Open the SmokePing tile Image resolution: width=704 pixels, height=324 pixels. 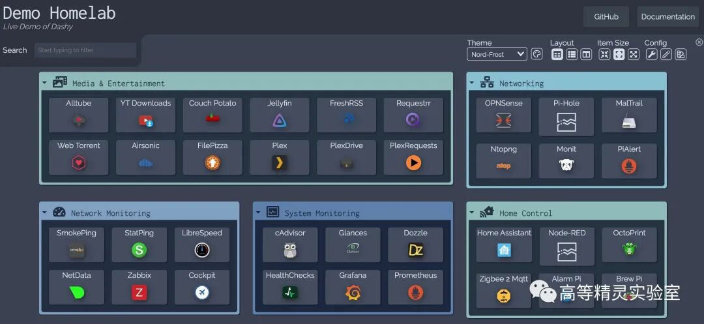[x=76, y=244]
